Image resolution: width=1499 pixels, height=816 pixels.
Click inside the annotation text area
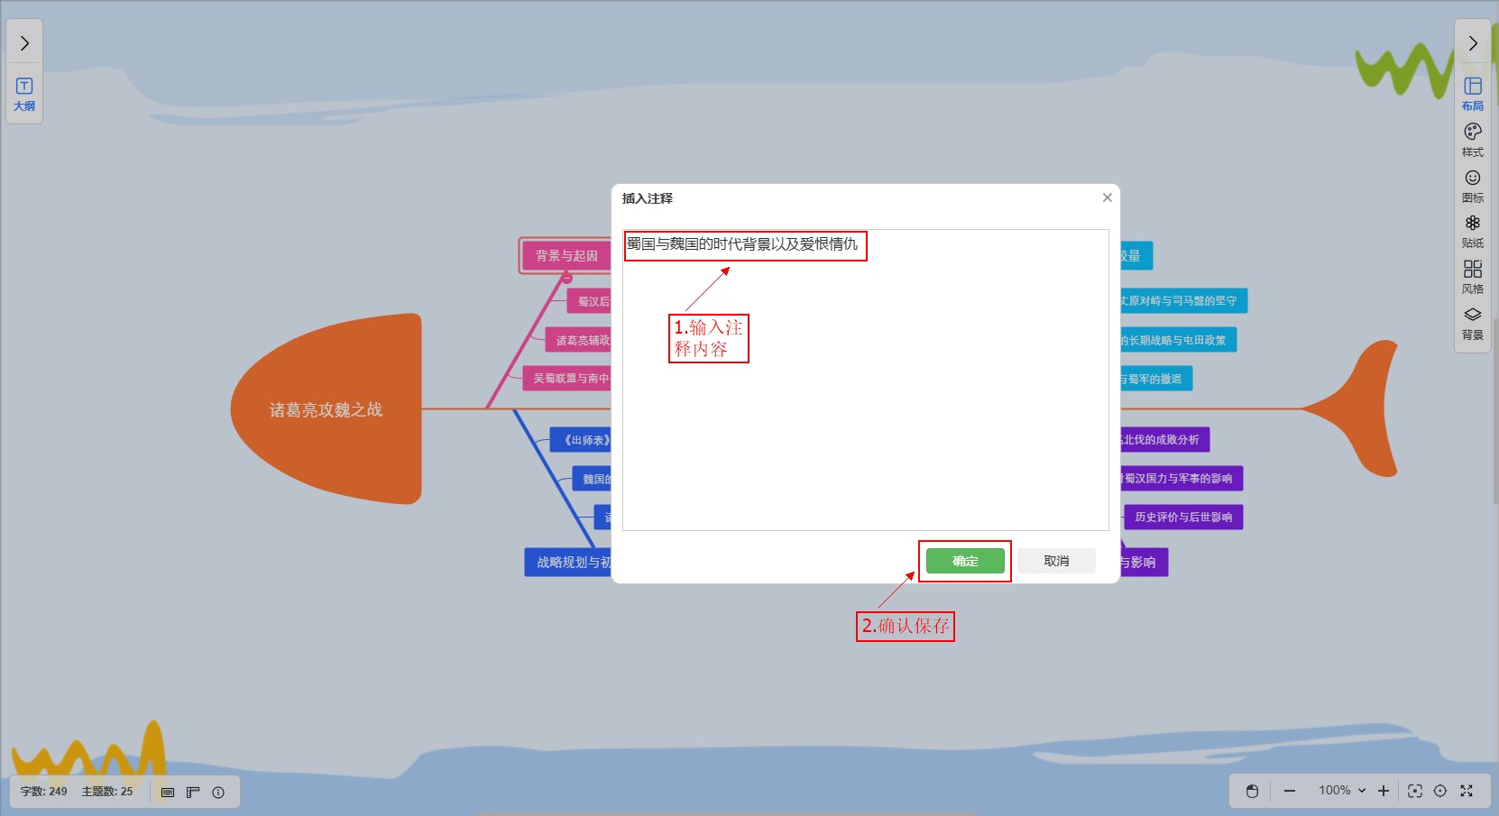[864, 406]
